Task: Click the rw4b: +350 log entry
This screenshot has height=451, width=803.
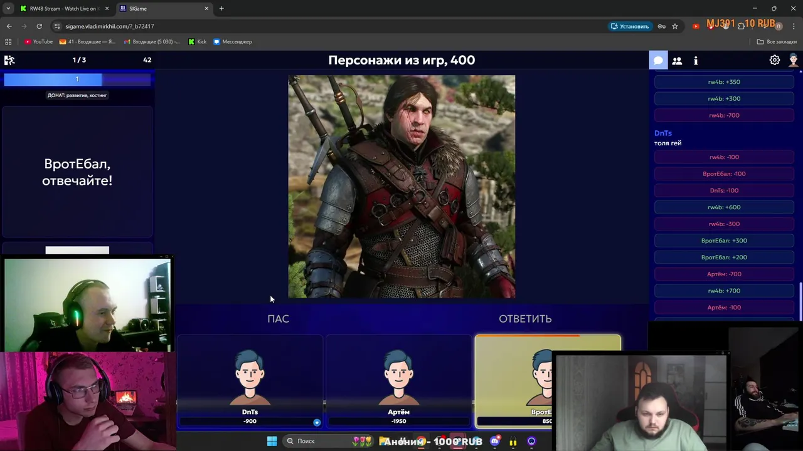Action: (x=724, y=82)
